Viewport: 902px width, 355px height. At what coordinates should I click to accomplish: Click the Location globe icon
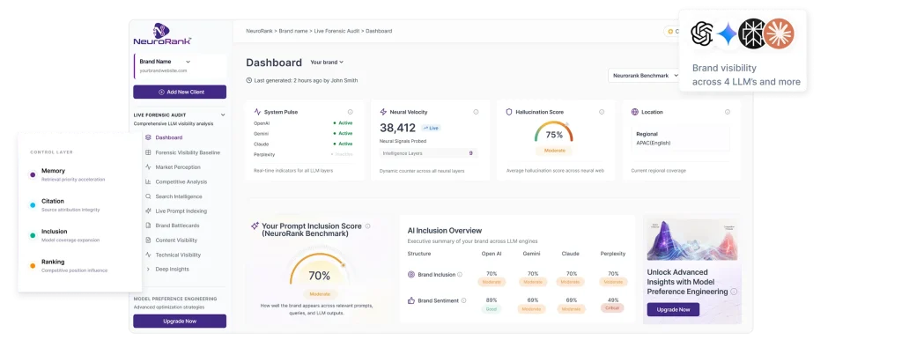pyautogui.click(x=634, y=112)
